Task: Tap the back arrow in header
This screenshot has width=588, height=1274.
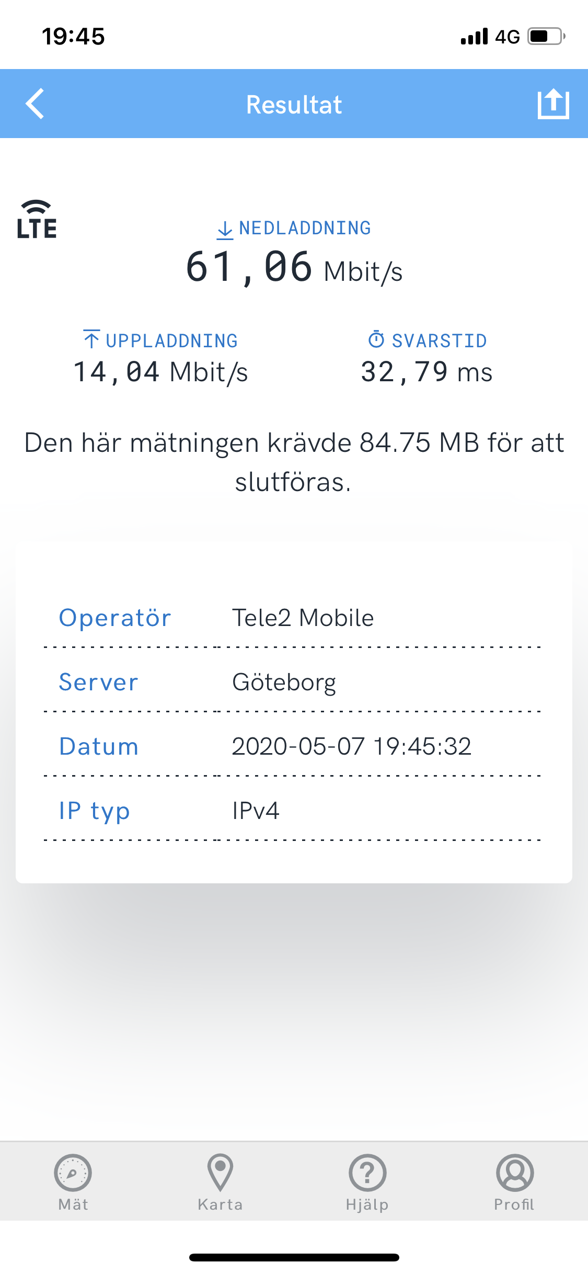Action: point(35,104)
